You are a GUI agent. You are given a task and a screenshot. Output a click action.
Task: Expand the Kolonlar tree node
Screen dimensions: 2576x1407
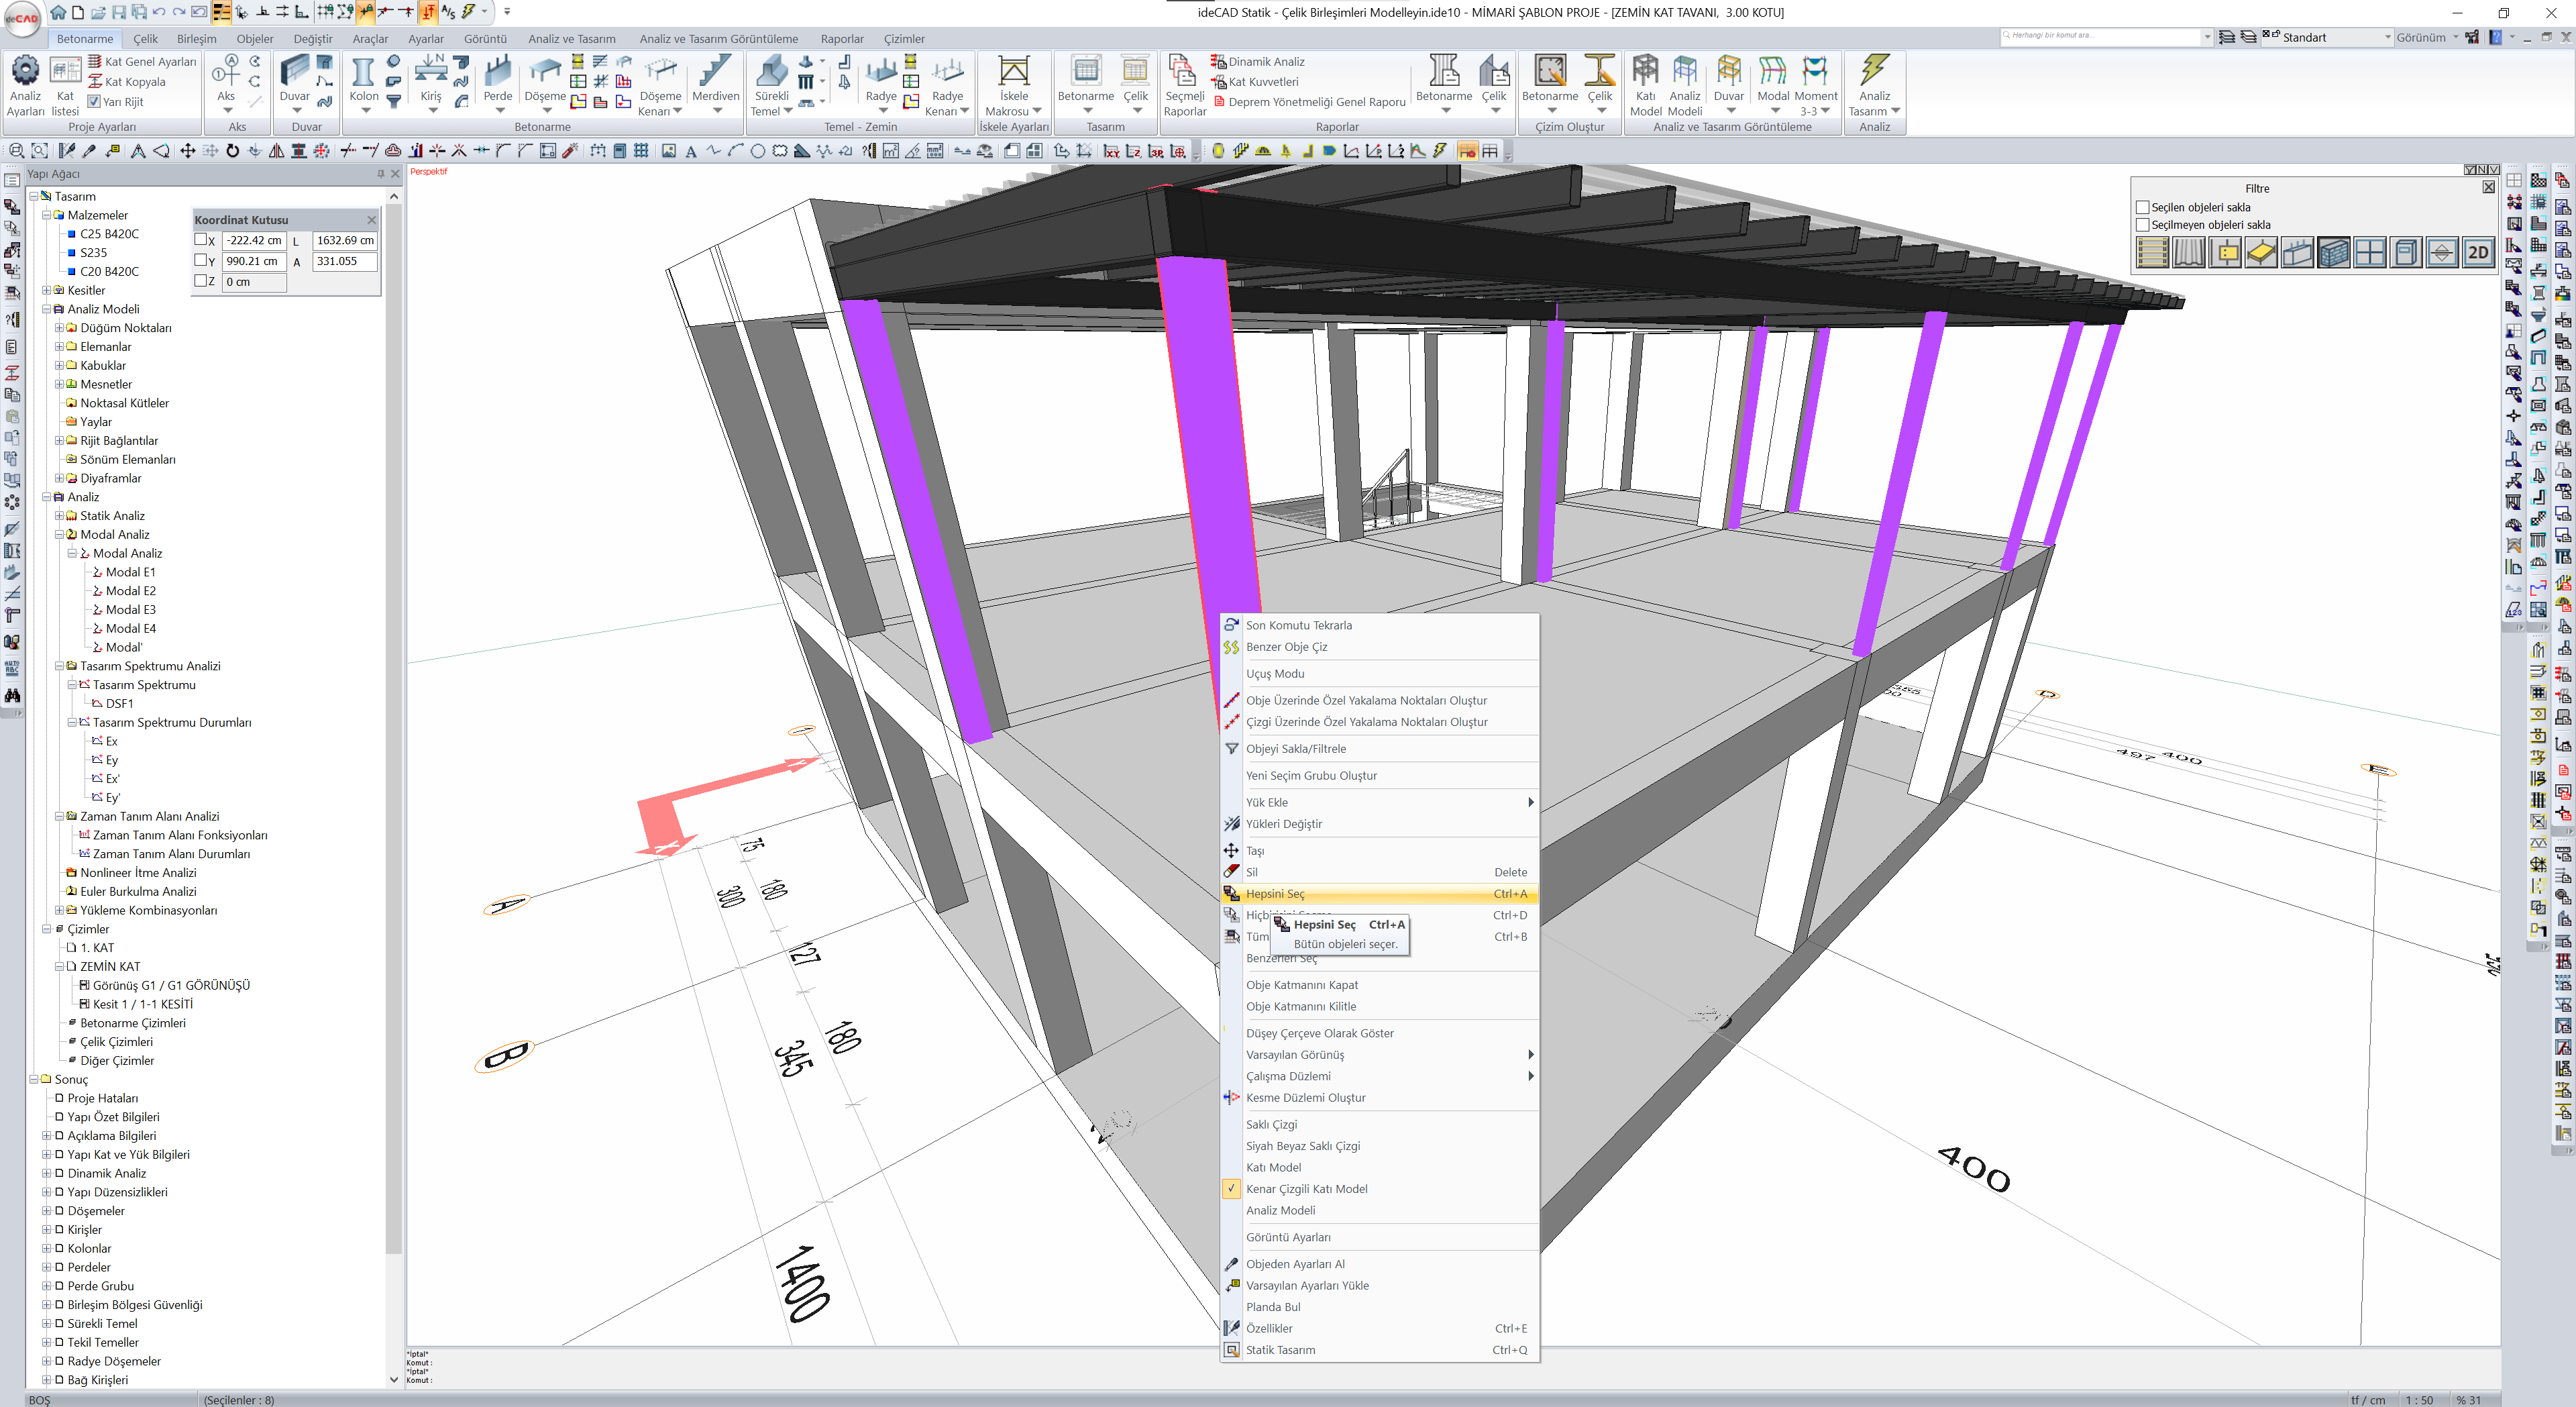coord(46,1249)
